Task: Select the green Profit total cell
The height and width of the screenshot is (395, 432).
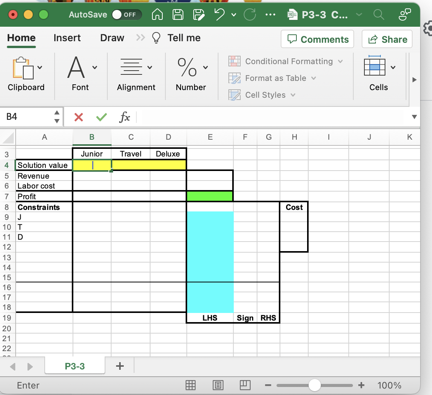Action: [210, 196]
